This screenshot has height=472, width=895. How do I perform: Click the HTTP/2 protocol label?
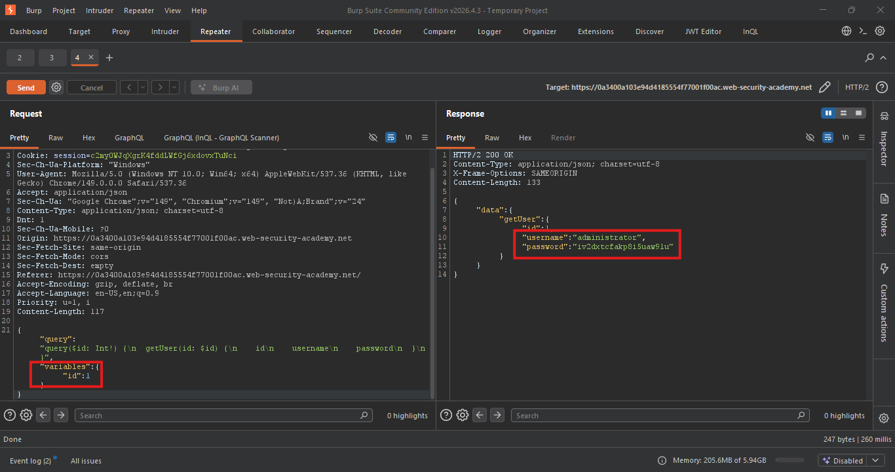857,87
